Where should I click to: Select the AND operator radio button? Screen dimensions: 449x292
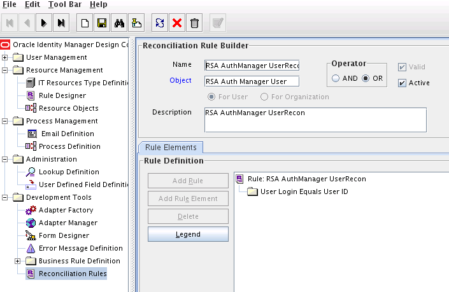[x=336, y=78]
